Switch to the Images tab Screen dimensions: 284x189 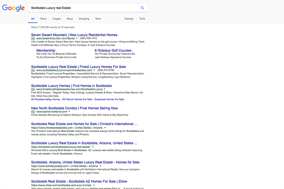[56, 19]
